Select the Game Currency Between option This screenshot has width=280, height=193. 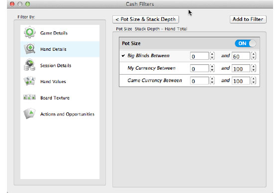155,81
